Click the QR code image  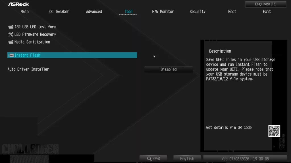(x=274, y=131)
